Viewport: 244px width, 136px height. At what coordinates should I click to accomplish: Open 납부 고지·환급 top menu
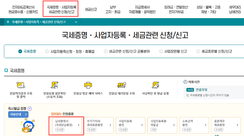113,9
